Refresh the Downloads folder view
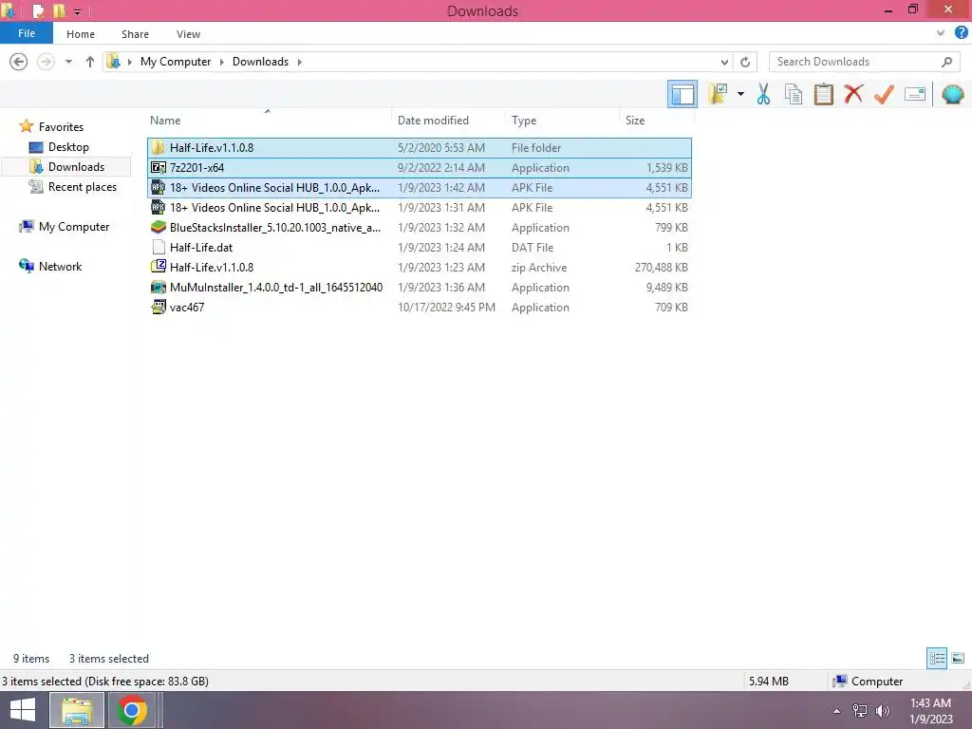 745,62
